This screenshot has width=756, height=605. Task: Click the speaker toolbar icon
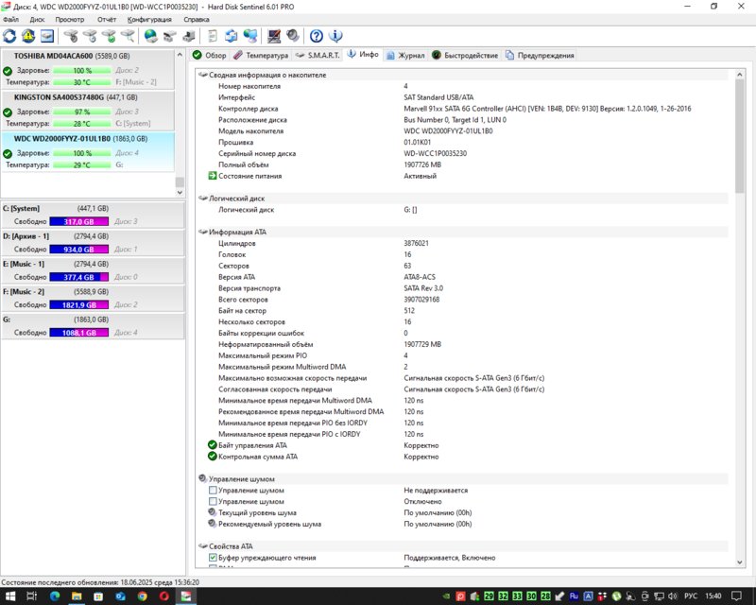293,36
